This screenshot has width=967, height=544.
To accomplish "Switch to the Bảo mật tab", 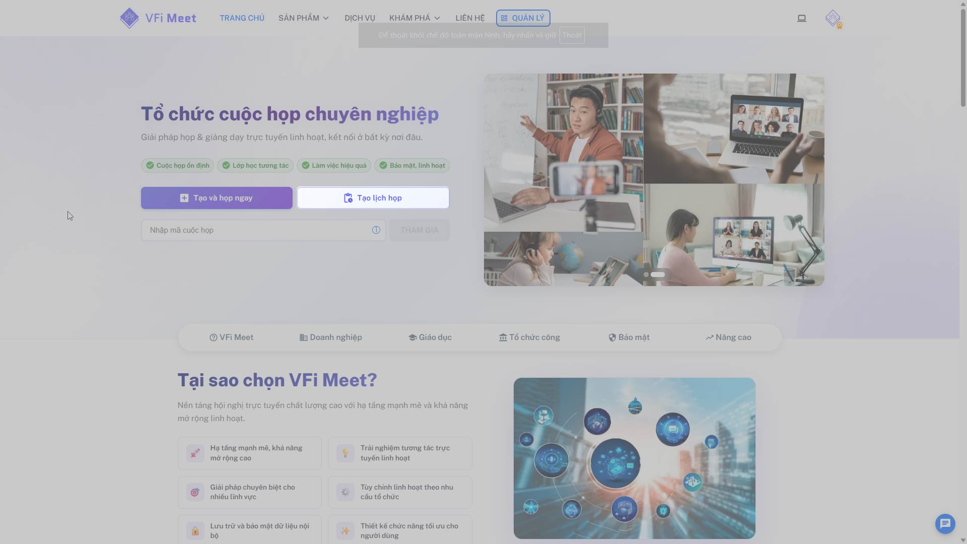I will (x=629, y=337).
